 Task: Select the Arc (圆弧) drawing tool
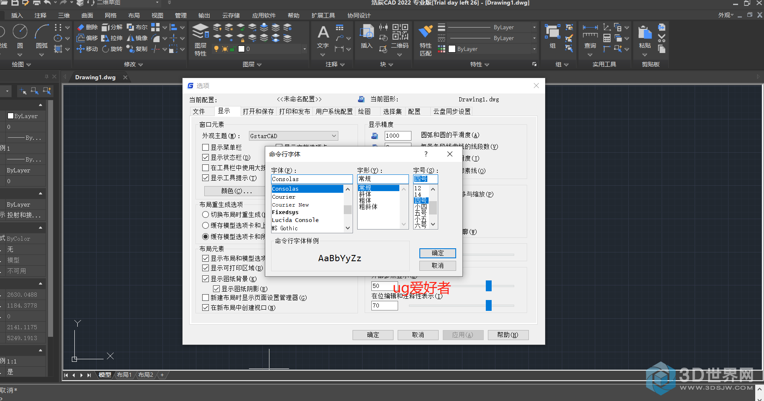[41, 32]
